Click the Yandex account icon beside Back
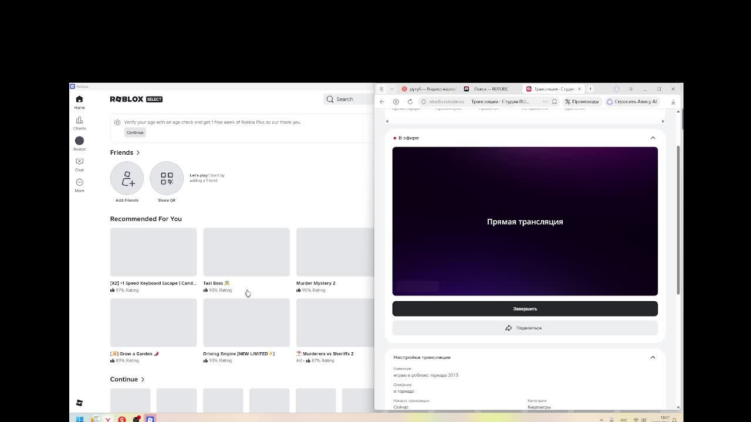This screenshot has height=422, width=751. 396,101
